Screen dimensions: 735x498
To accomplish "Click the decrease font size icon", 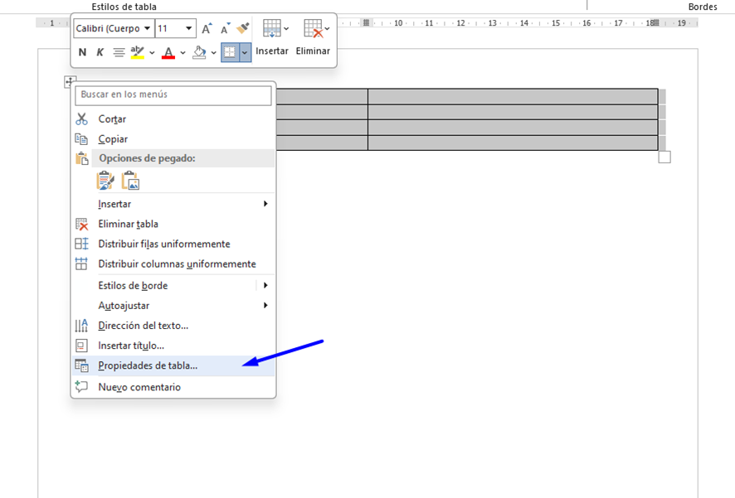I will pyautogui.click(x=225, y=29).
